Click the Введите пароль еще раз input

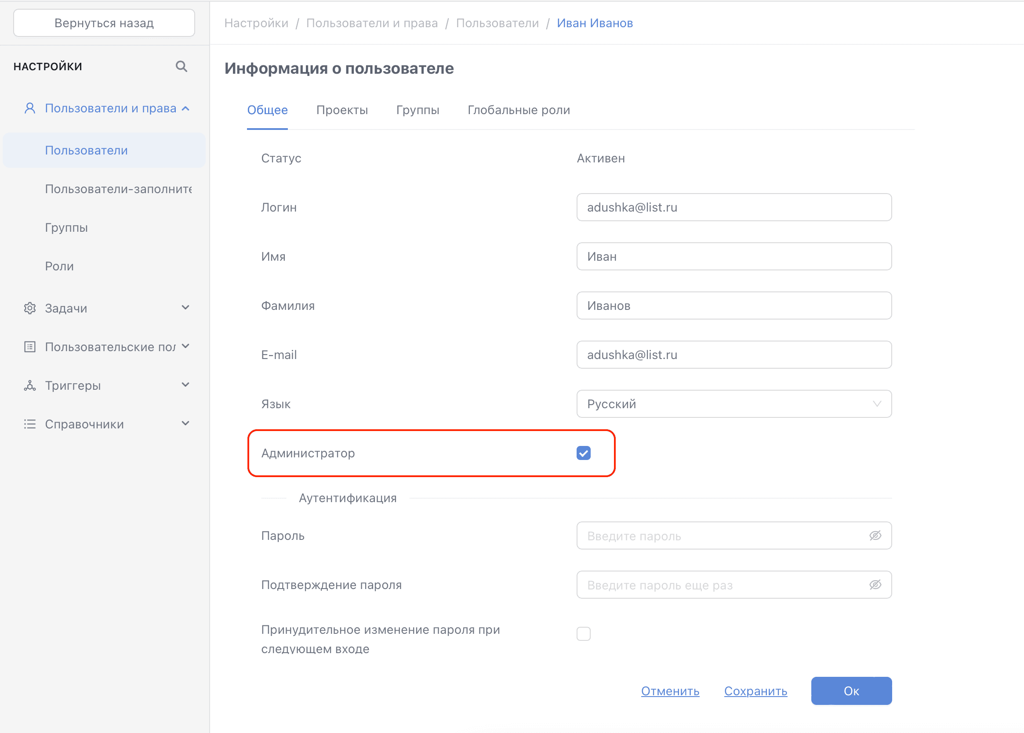734,585
